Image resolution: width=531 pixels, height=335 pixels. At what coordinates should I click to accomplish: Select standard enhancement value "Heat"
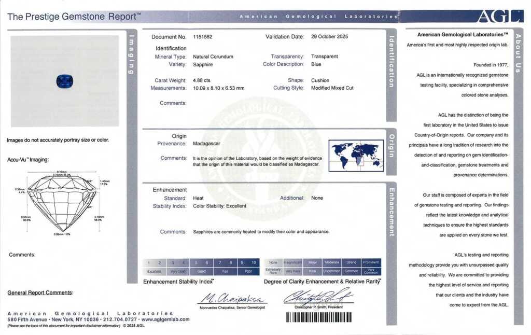(x=198, y=198)
